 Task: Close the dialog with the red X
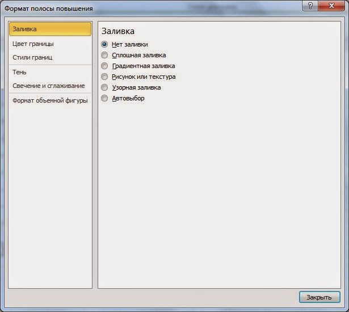[331, 6]
